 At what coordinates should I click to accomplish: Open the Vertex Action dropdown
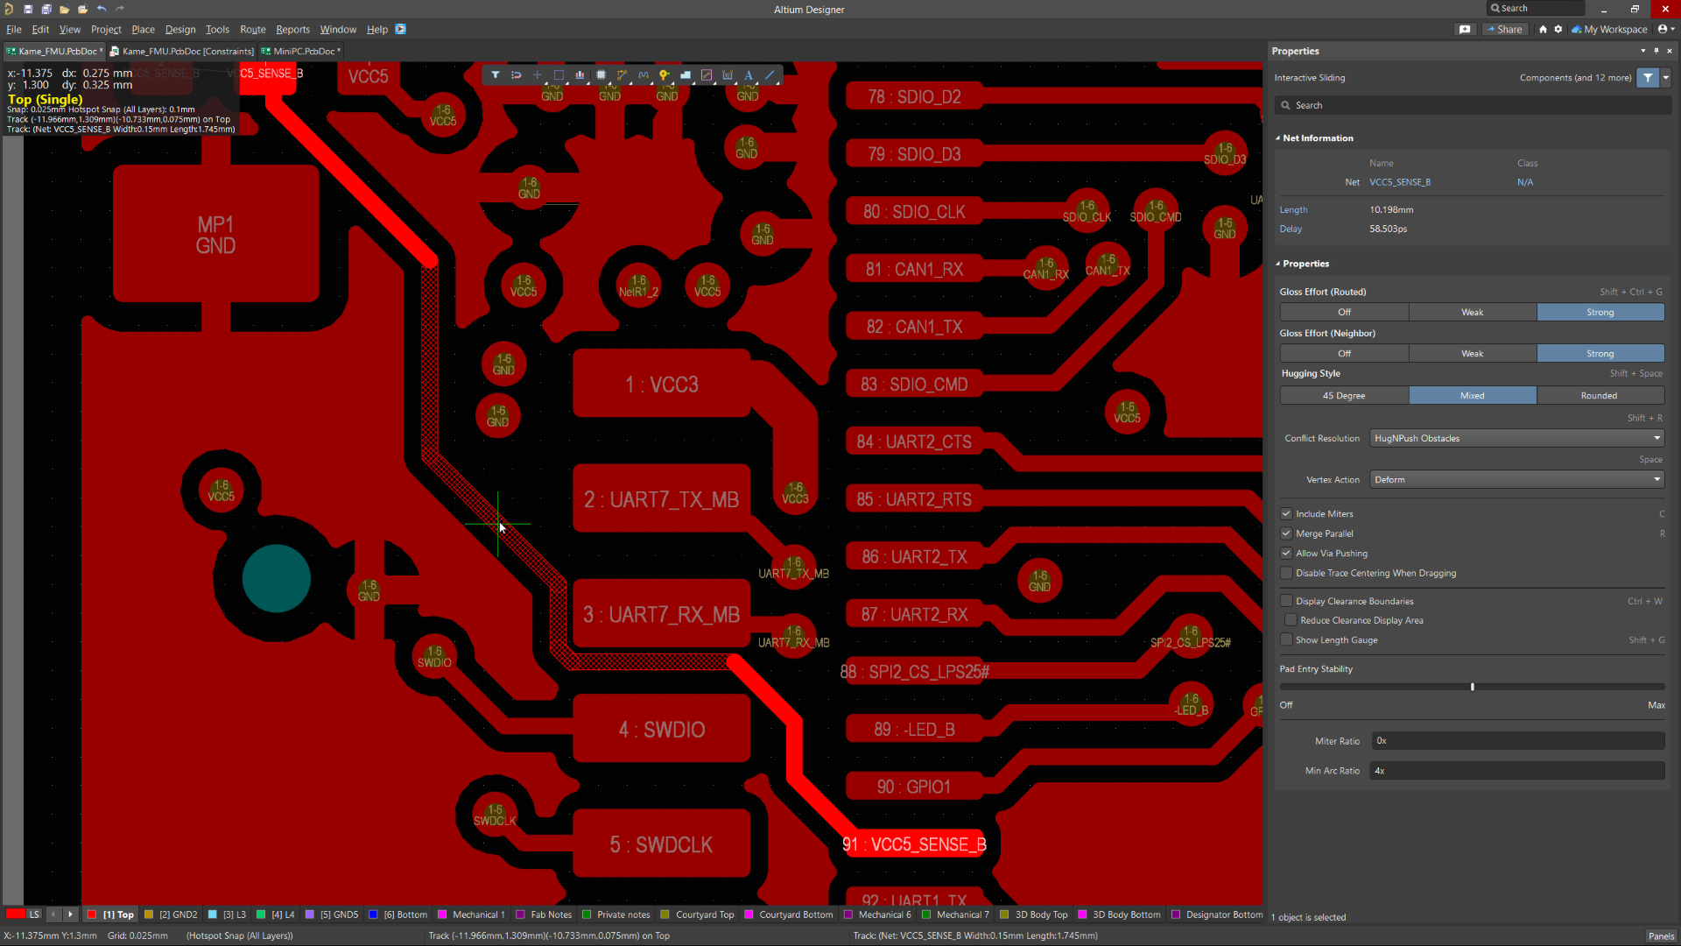click(x=1516, y=480)
